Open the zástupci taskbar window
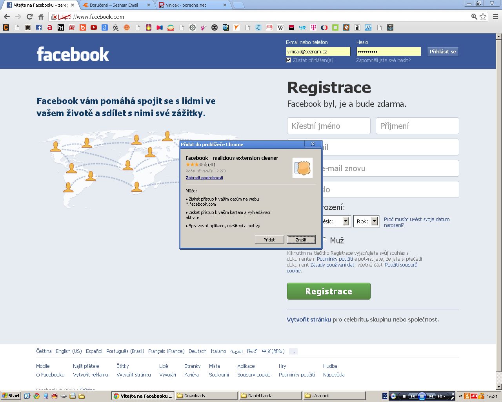 point(334,396)
